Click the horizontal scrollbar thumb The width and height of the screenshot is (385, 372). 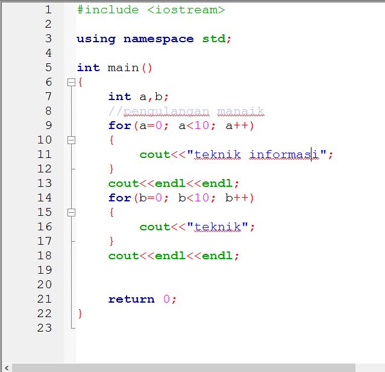tap(184, 368)
